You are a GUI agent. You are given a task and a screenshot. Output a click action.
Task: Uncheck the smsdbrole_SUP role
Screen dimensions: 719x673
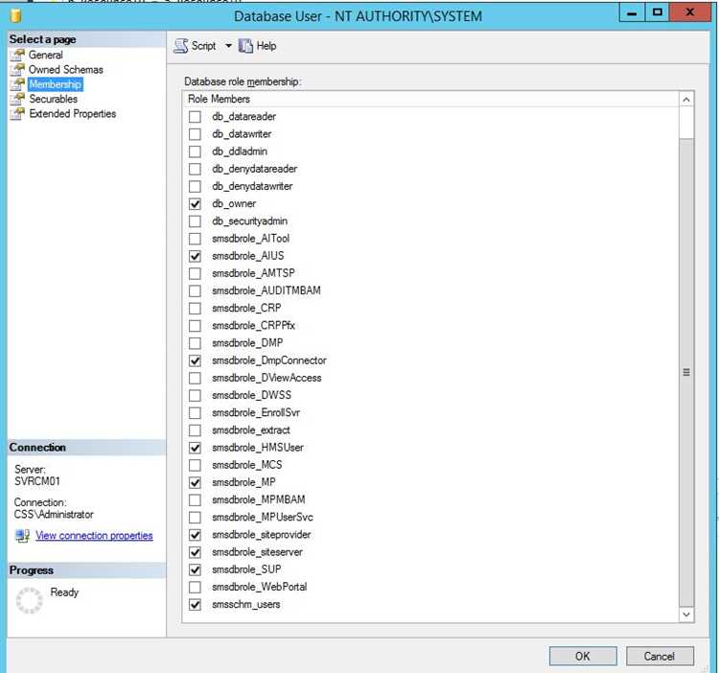pyautogui.click(x=195, y=569)
